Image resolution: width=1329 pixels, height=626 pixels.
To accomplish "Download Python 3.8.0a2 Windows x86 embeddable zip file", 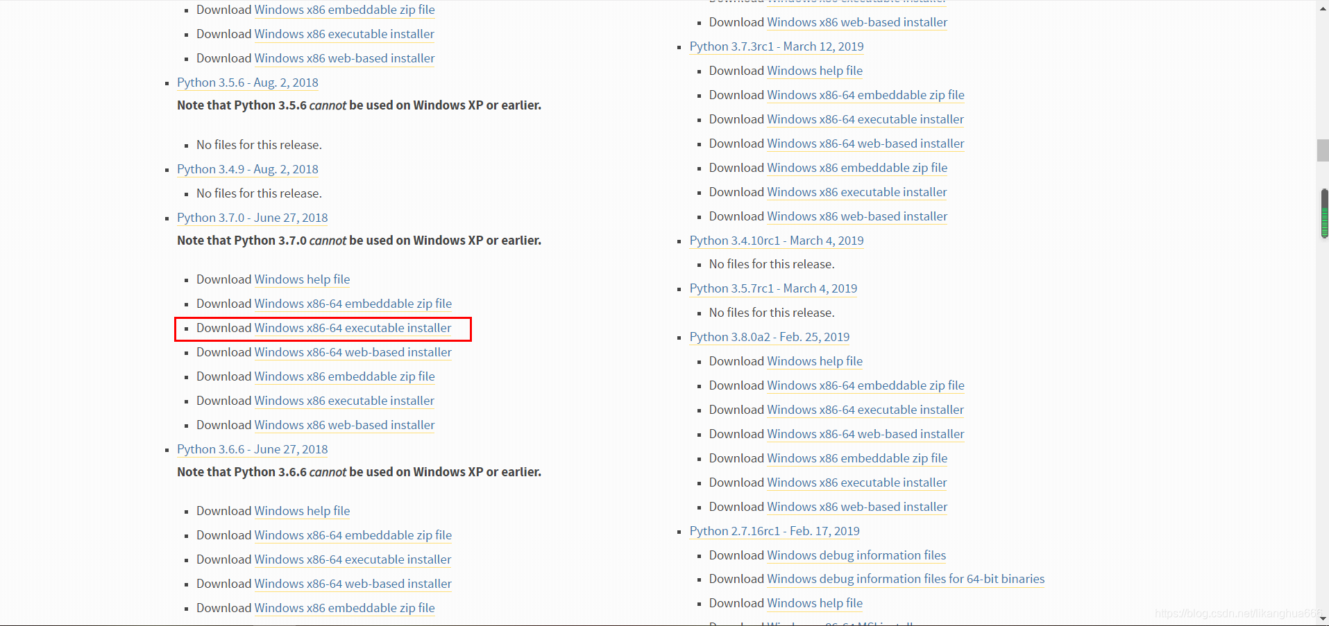I will 857,458.
